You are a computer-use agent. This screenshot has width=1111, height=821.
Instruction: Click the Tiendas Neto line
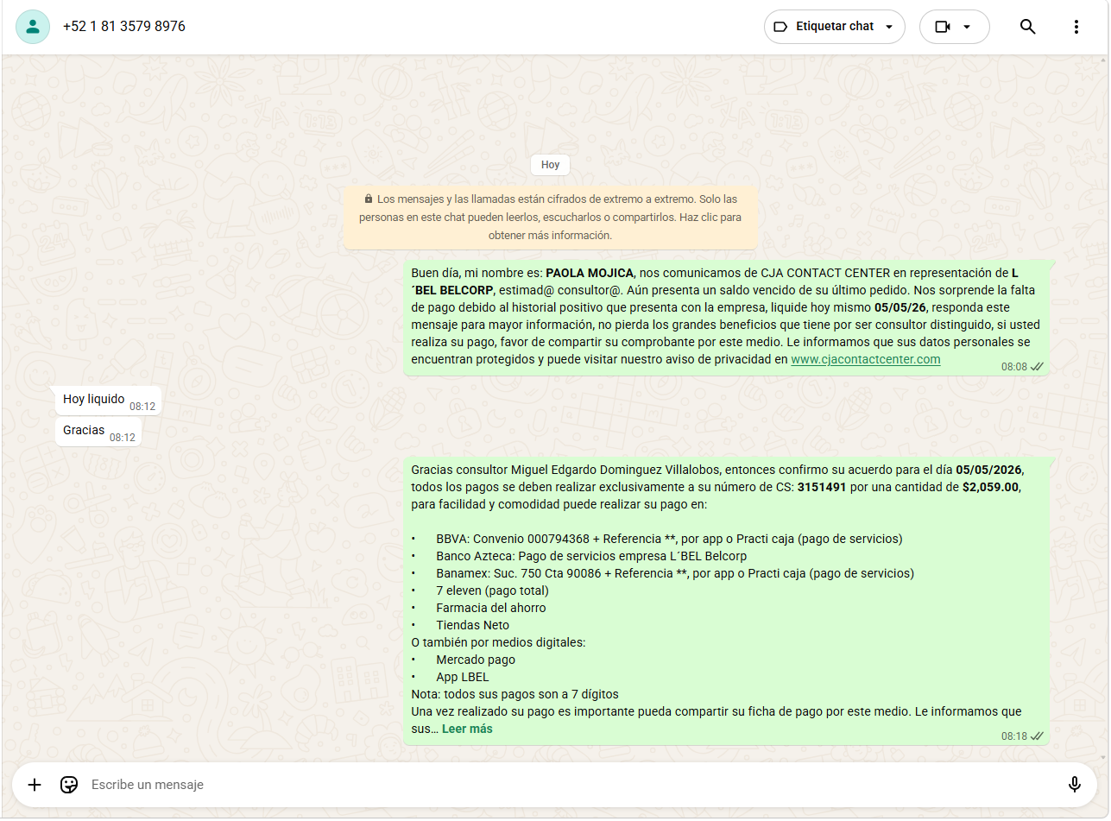[473, 625]
